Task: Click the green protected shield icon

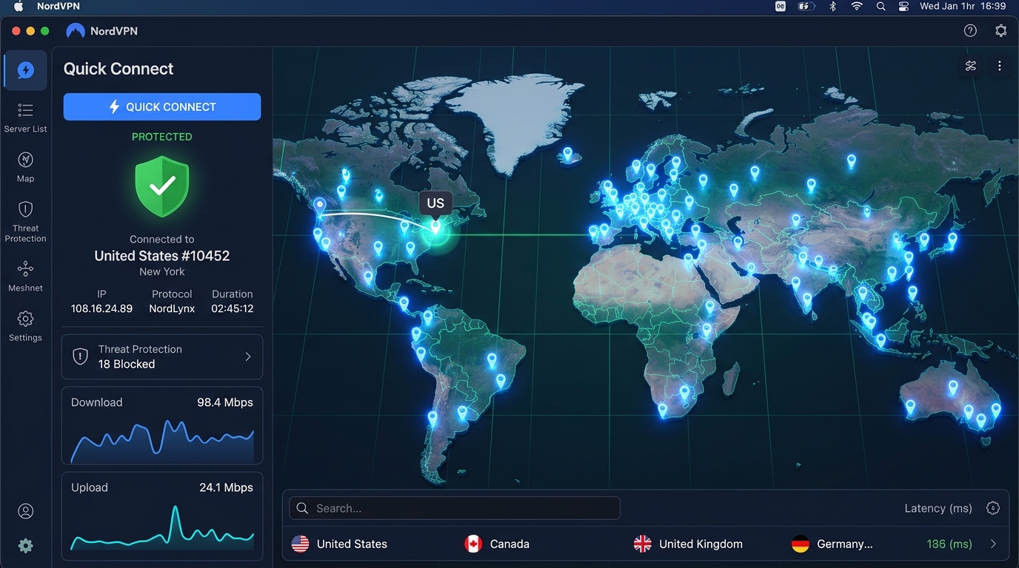Action: point(161,186)
